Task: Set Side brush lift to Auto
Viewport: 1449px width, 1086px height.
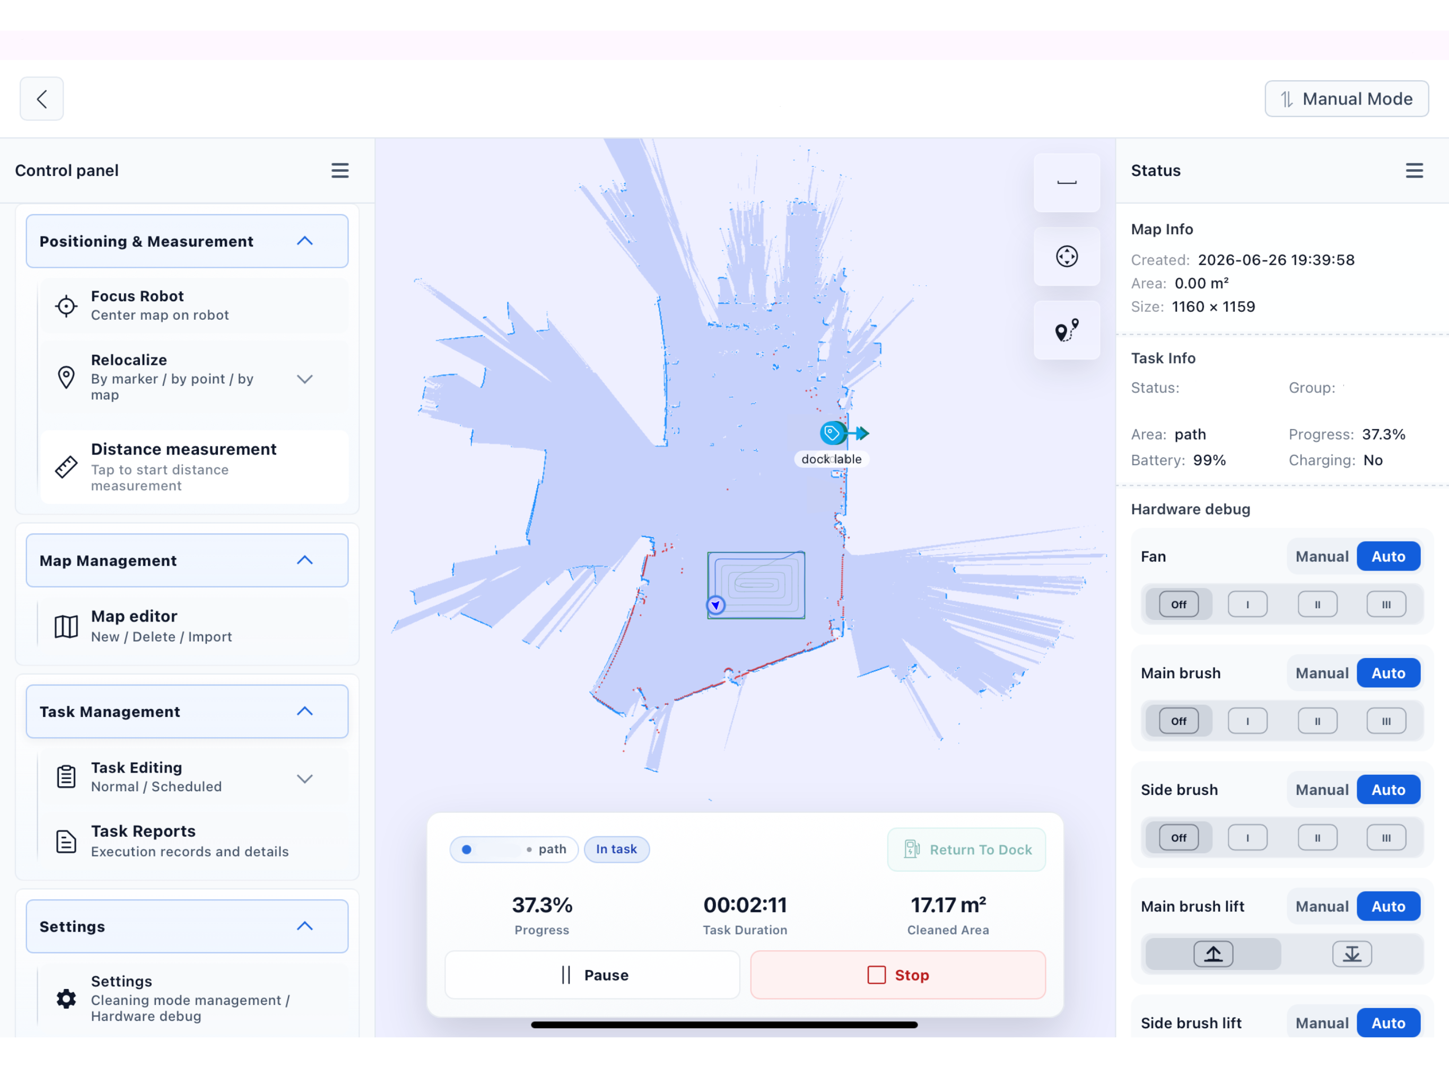Action: click(1388, 1023)
